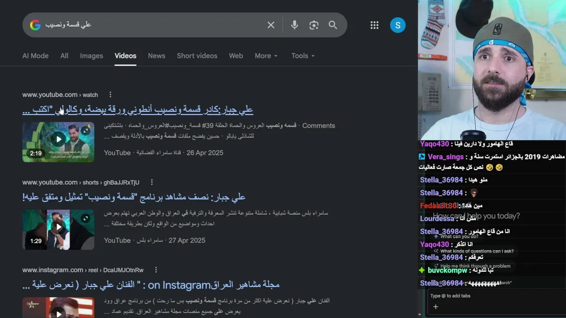566x318 pixels.
Task: Click 'What kinds of questions can I ask?'
Action: (x=477, y=251)
